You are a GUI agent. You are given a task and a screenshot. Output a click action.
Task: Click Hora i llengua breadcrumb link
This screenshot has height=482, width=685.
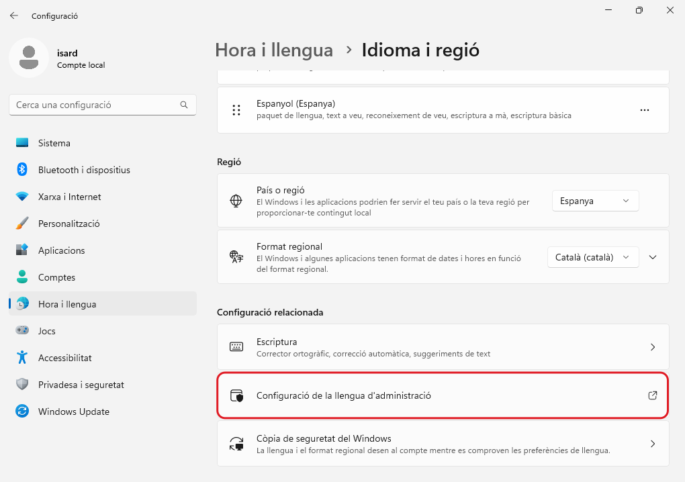click(274, 50)
